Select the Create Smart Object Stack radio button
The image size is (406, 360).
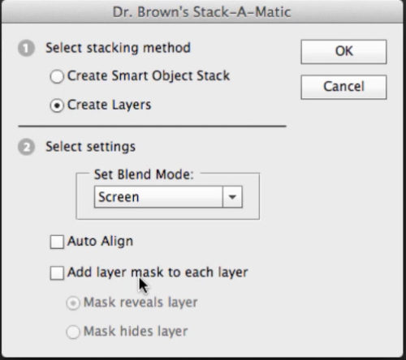(57, 76)
